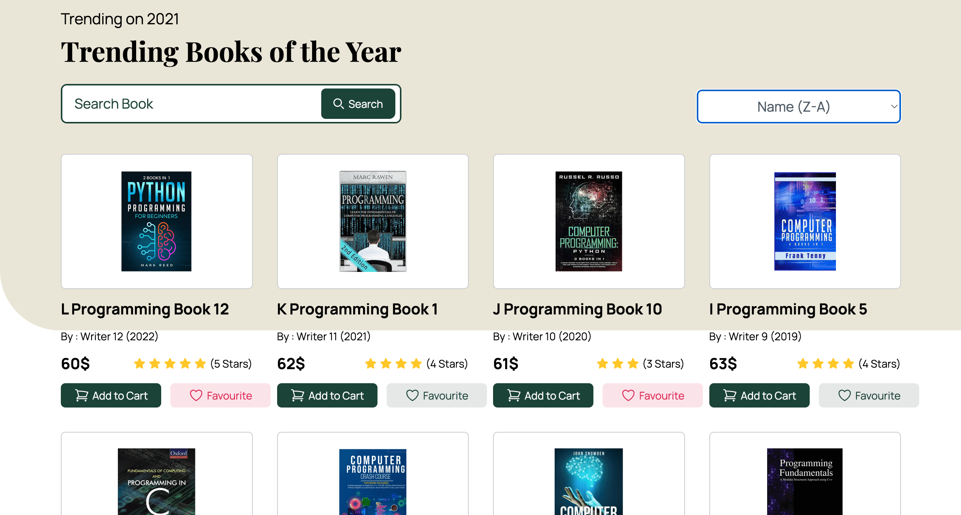Open the Name (Z-A) sort dropdown
Screen dimensions: 961x515
[798, 107]
